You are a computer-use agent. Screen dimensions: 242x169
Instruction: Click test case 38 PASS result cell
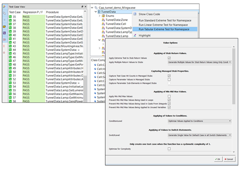(x=34, y=28)
